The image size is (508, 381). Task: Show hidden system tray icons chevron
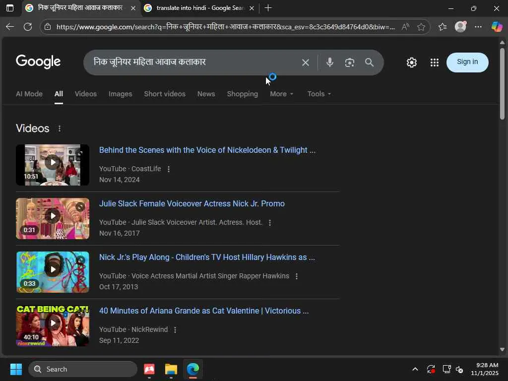415,369
